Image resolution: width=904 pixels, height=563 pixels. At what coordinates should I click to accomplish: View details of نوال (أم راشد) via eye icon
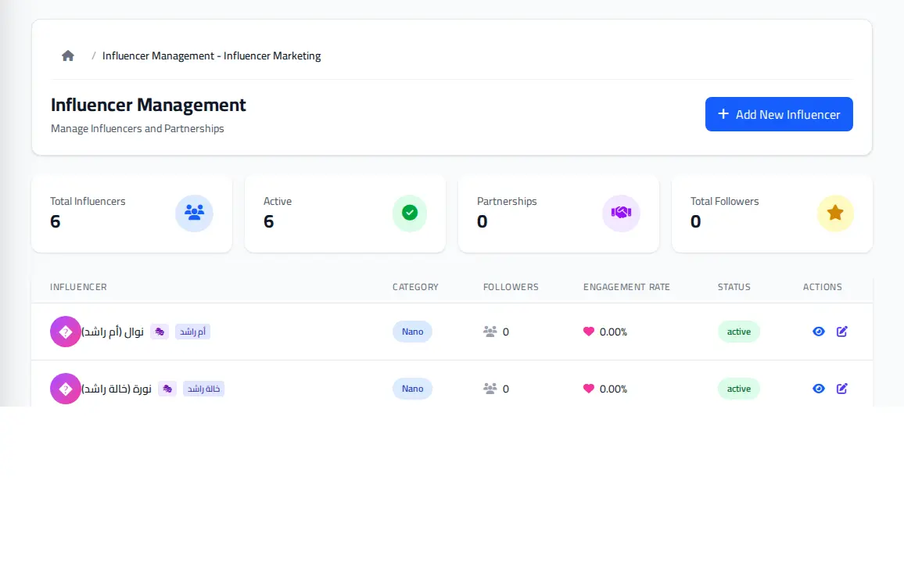point(819,332)
